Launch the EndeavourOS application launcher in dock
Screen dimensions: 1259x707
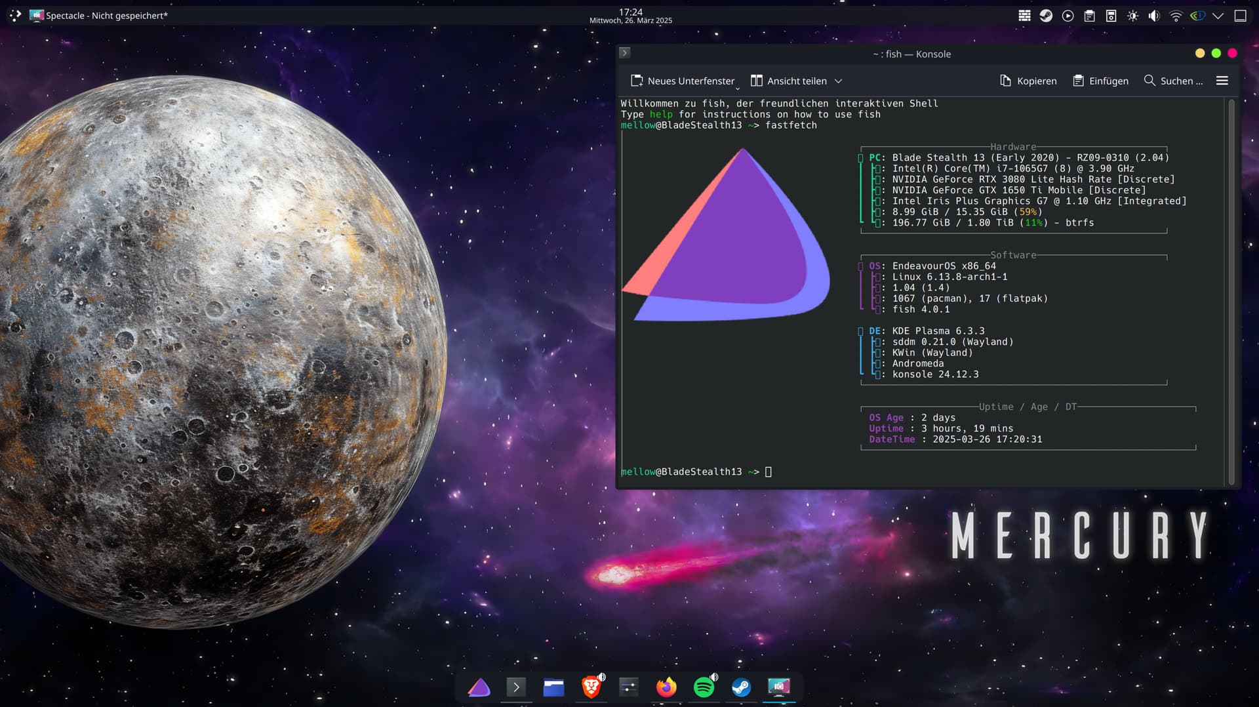(x=479, y=687)
